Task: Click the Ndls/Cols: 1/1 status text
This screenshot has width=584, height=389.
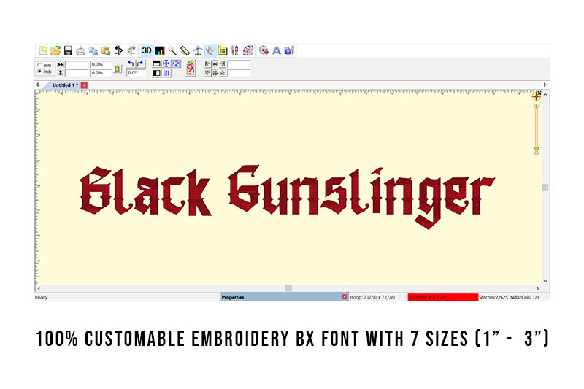Action: click(x=525, y=297)
